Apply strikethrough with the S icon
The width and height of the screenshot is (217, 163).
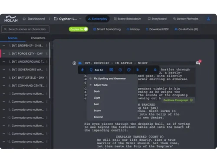pos(155,70)
